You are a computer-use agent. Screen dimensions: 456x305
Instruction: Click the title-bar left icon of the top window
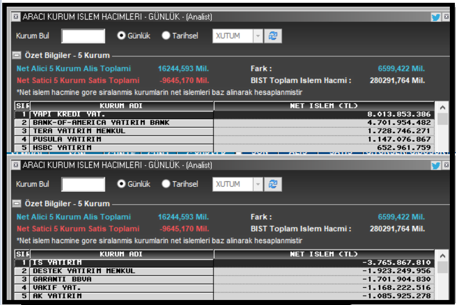coord(16,17)
